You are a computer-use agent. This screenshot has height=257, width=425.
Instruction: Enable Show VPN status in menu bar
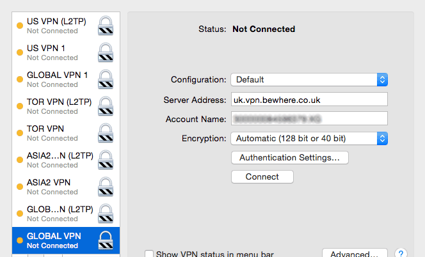(149, 254)
